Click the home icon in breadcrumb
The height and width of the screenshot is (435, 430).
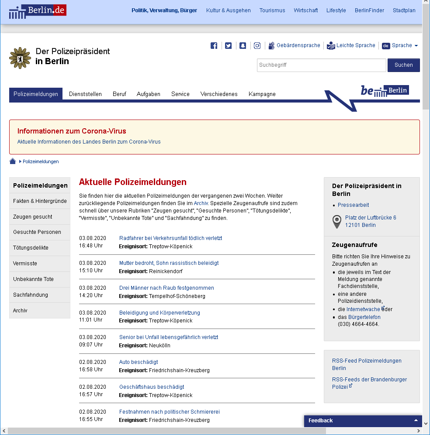click(13, 161)
